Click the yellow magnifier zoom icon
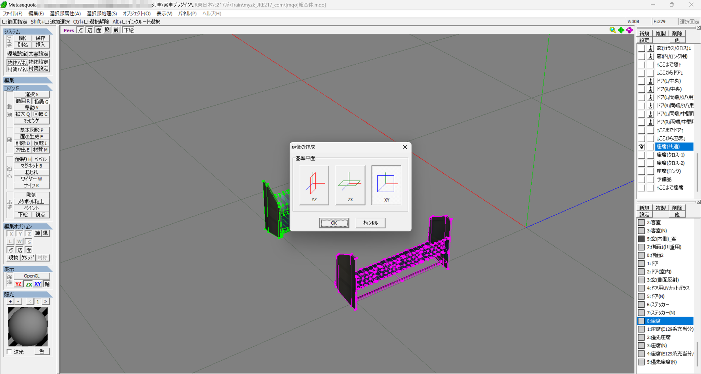 [613, 30]
